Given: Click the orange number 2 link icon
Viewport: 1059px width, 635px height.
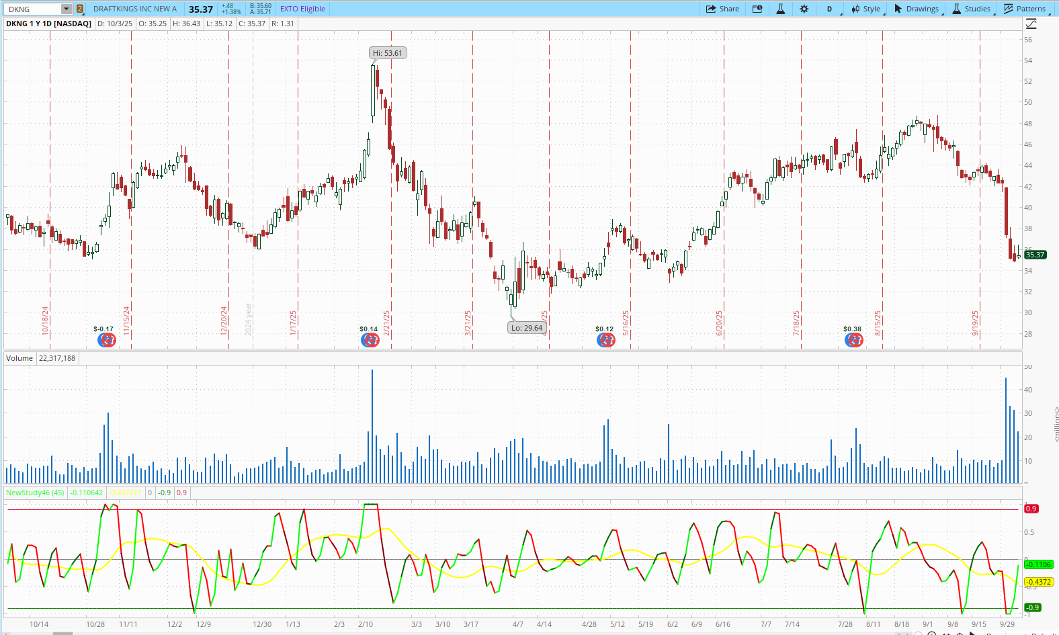Looking at the screenshot, I should point(80,9).
